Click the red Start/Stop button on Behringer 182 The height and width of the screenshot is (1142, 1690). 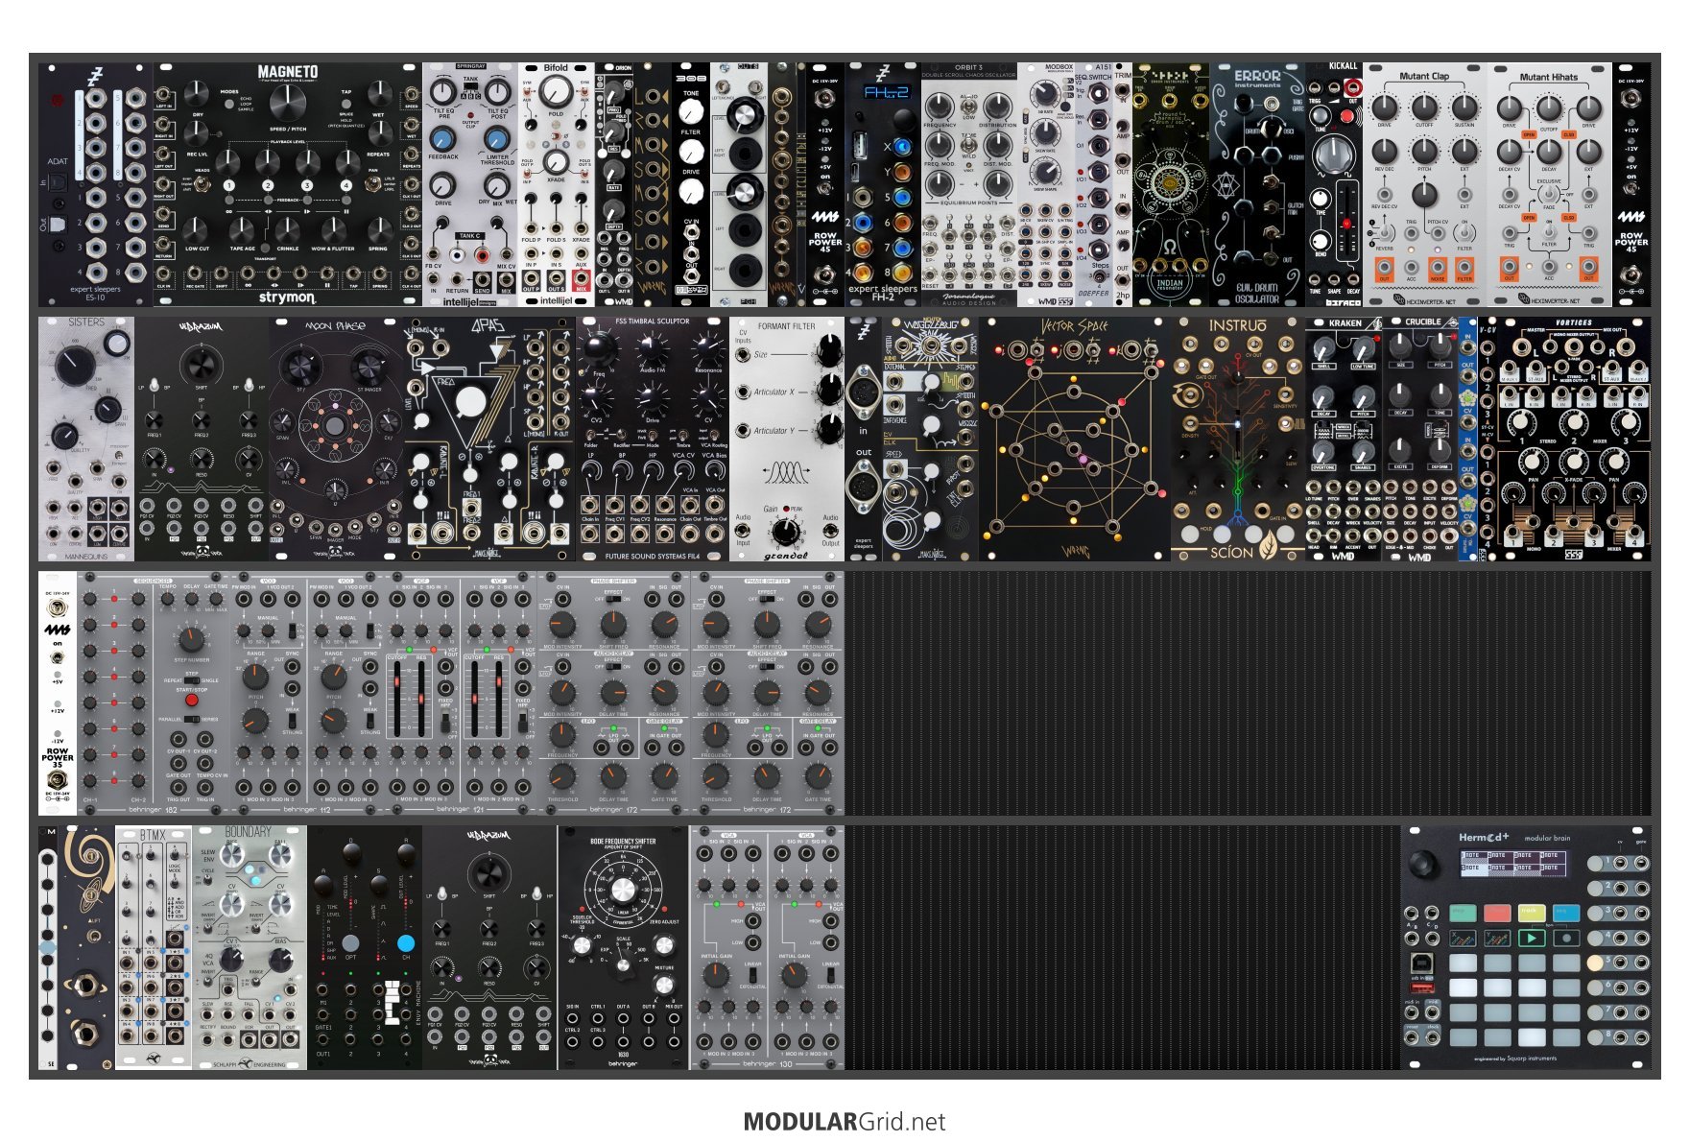191,700
